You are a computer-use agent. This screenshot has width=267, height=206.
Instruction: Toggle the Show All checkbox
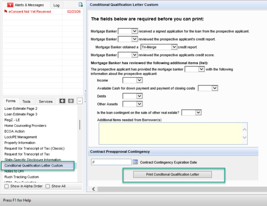tap(48, 186)
